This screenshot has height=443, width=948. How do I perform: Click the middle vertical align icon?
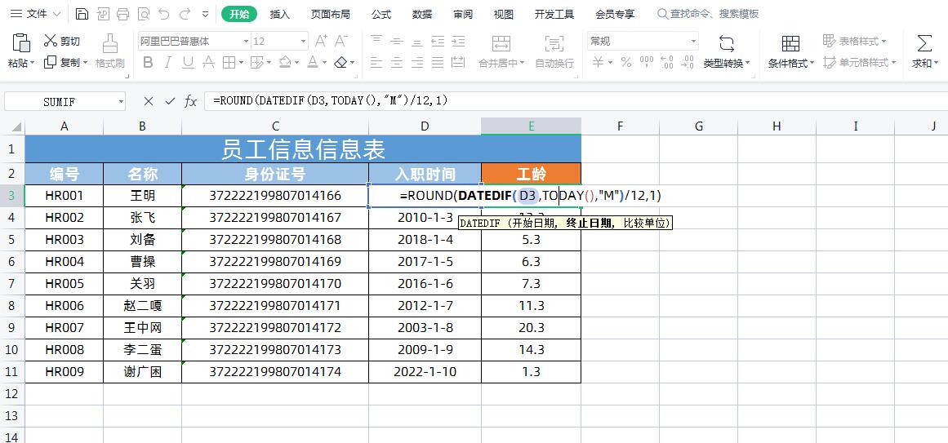coord(397,41)
